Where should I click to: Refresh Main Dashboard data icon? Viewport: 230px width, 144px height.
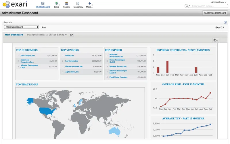[71, 35]
